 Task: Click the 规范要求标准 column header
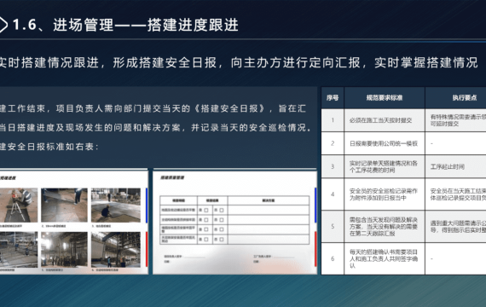click(385, 98)
